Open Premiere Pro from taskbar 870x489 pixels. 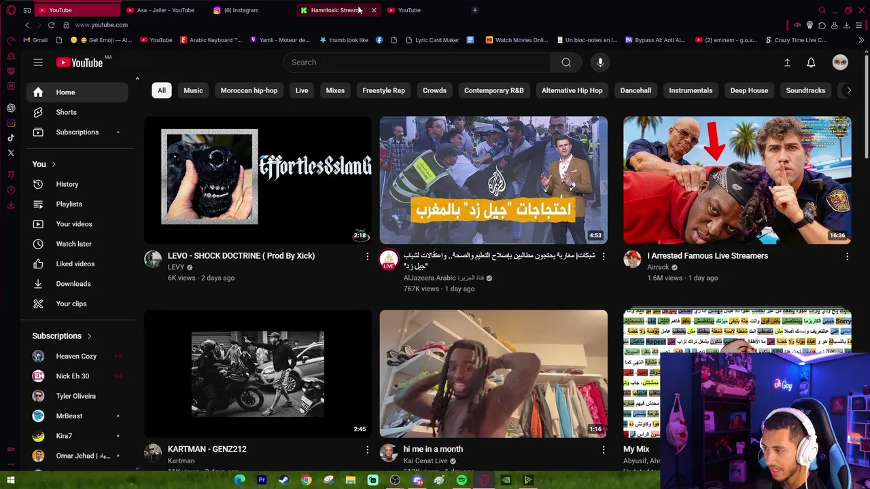click(262, 480)
